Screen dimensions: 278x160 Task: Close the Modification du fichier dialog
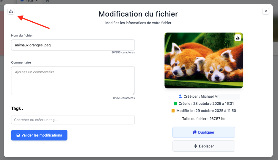point(266,11)
